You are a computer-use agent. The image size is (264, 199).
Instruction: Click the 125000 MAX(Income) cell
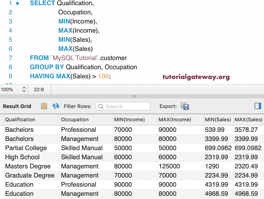pyautogui.click(x=169, y=166)
